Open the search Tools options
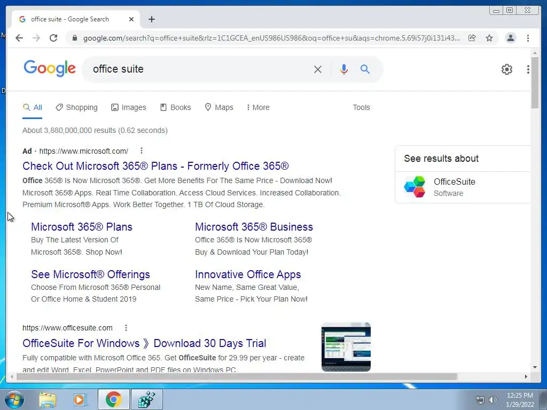 [x=361, y=107]
